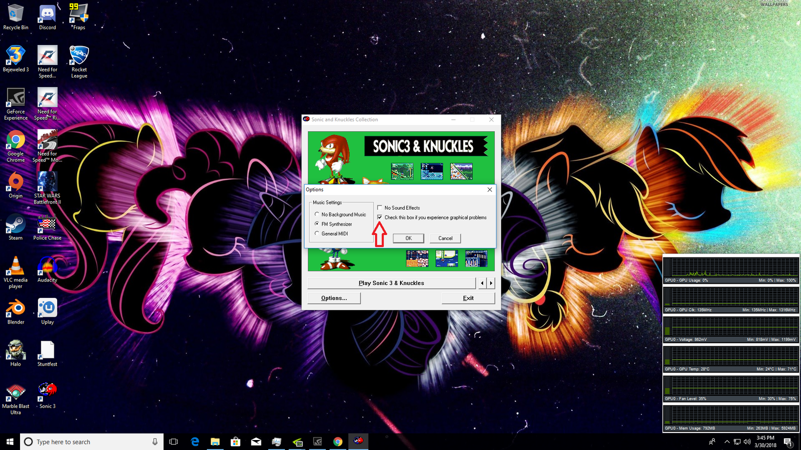801x450 pixels.
Task: Select the Stuntfest desktop file icon
Action: pyautogui.click(x=48, y=353)
